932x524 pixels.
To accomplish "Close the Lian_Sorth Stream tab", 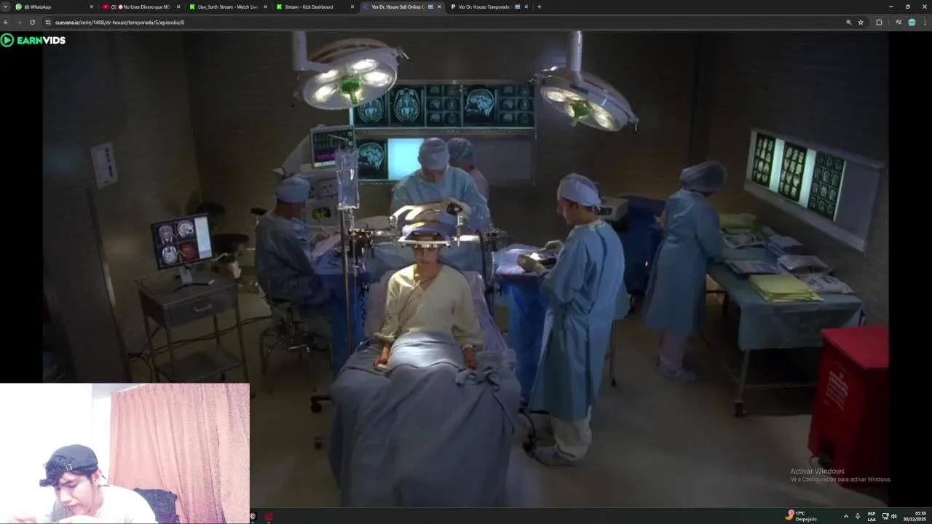I will click(265, 7).
